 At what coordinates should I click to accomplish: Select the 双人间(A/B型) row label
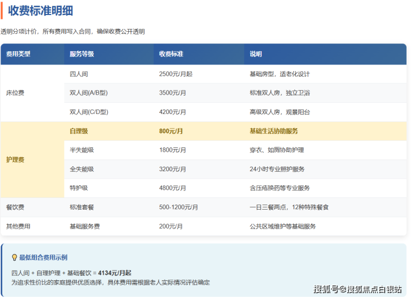[x=88, y=93]
